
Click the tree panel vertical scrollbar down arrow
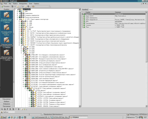coord(80,106)
